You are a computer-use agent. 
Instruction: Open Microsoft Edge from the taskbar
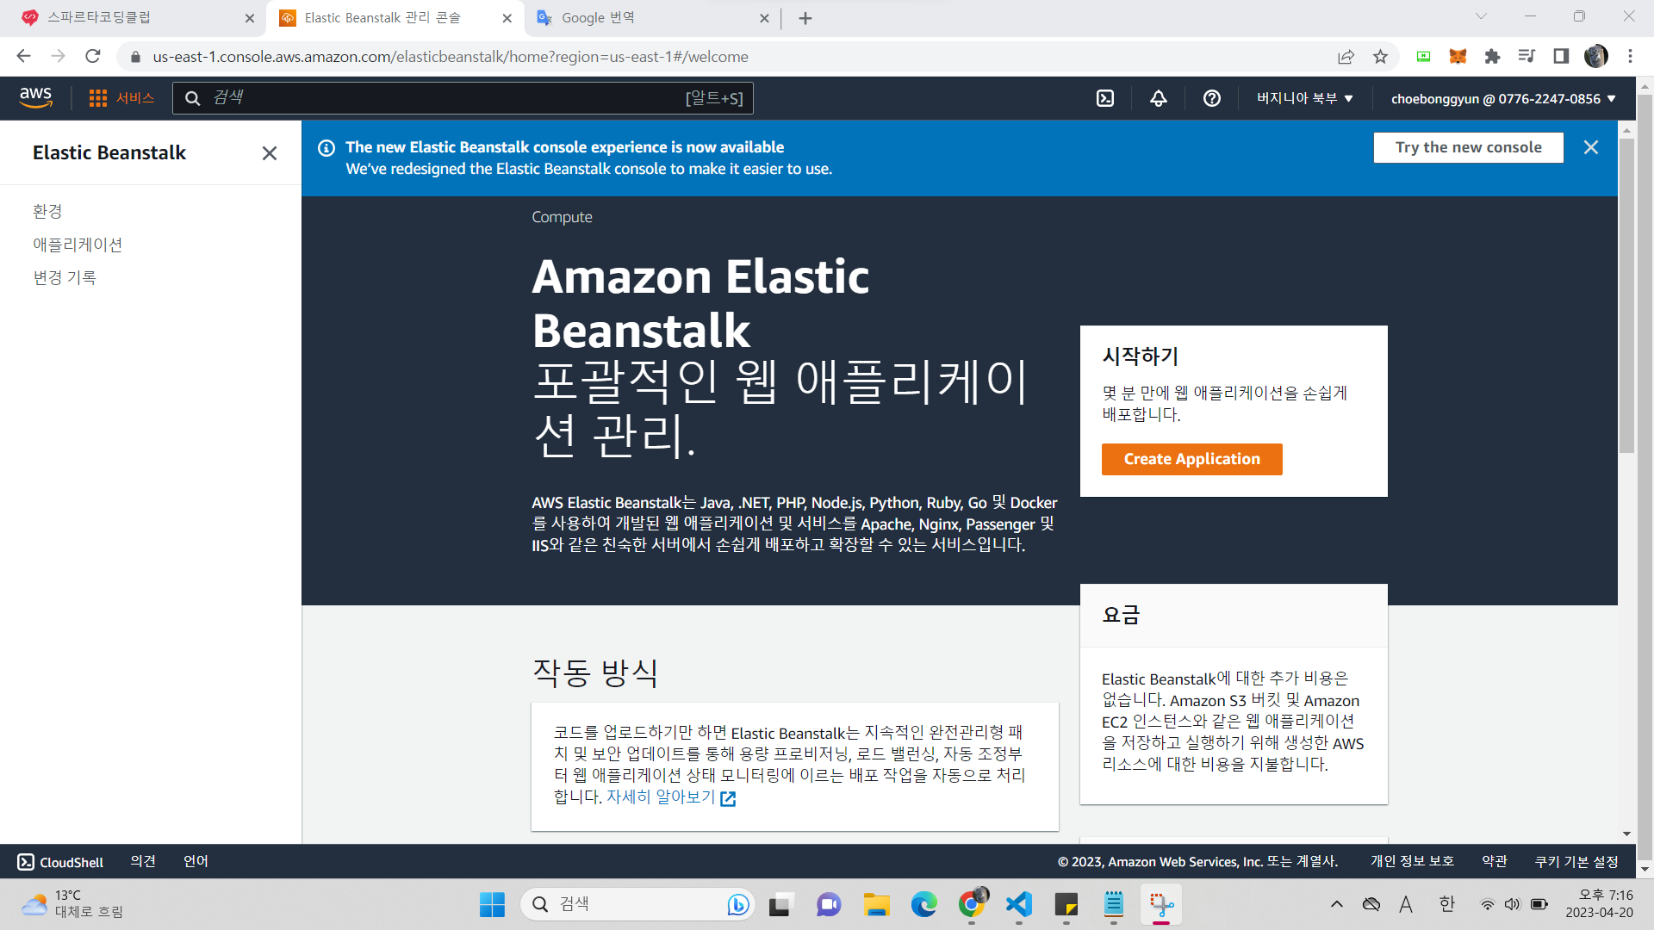point(923,904)
